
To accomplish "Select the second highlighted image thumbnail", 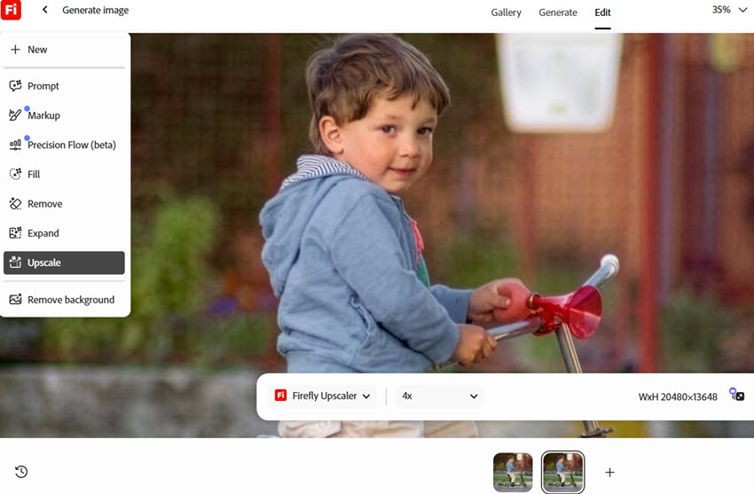I will [x=562, y=472].
